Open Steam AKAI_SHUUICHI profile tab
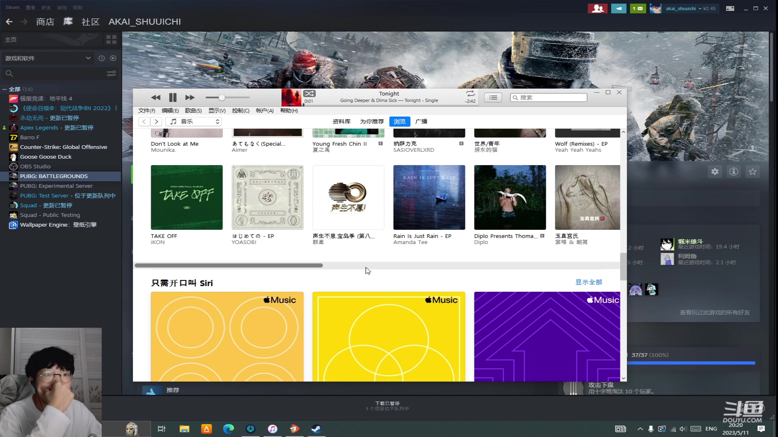The image size is (778, 437). [145, 21]
